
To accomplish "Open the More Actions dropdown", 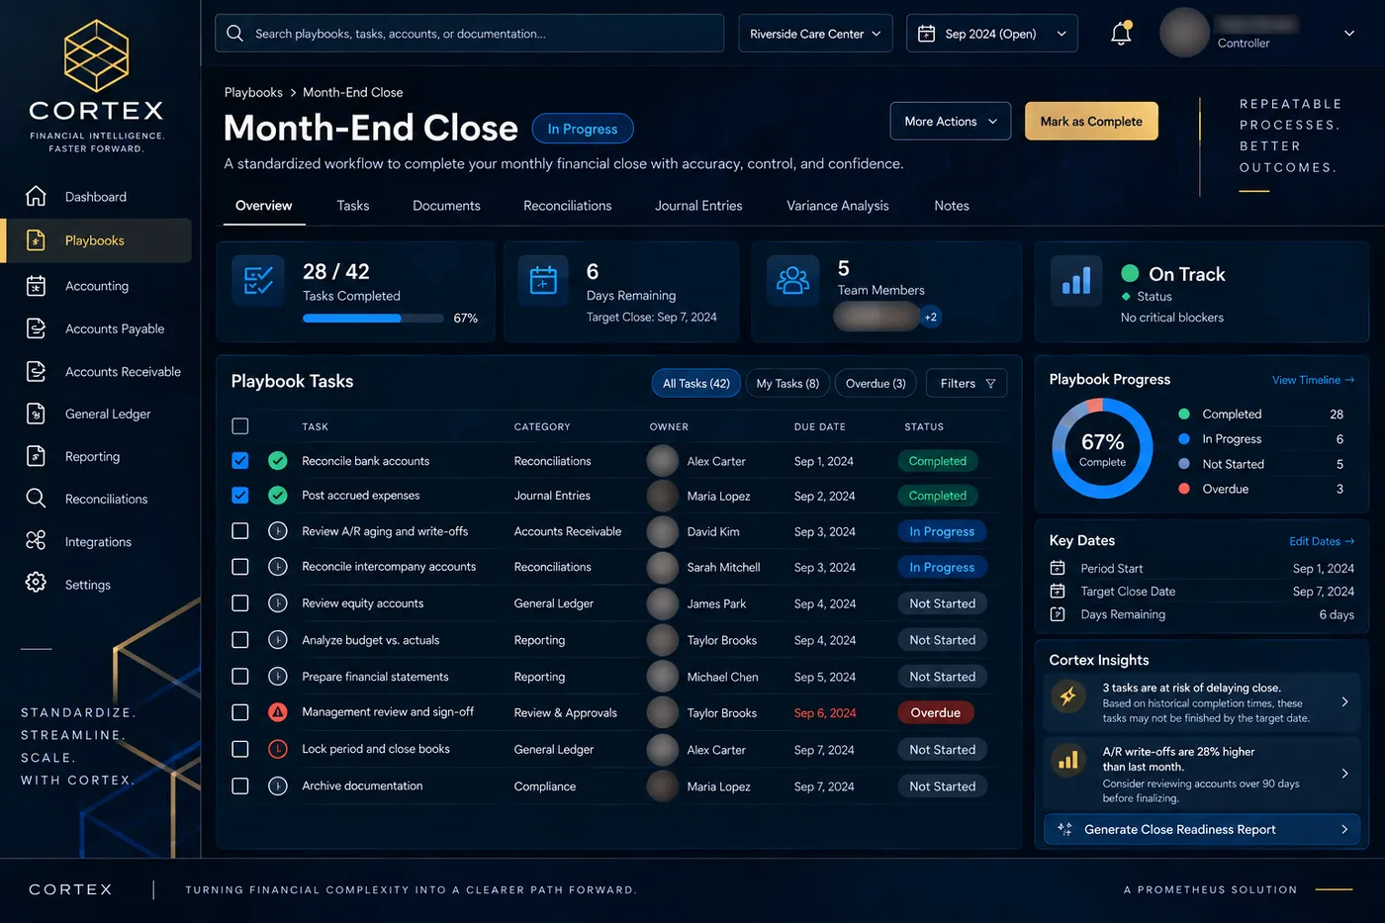I will coord(951,122).
